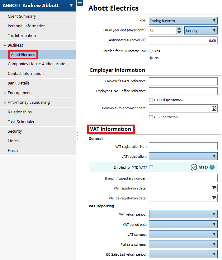Viewport: 222px width, 260px height.
Task: Enable the Enrolled for MTD VAT checkbox
Action: pos(151,167)
